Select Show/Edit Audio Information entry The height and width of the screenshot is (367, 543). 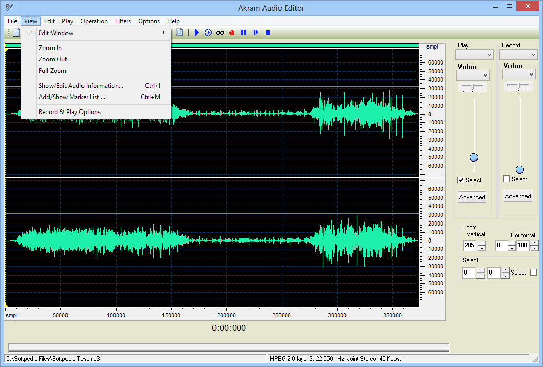pyautogui.click(x=96, y=86)
